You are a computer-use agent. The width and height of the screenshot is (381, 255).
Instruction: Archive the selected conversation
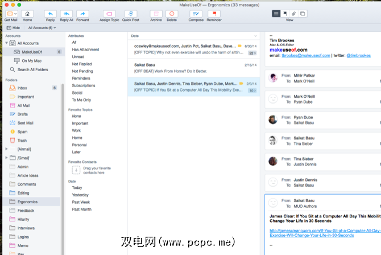[156, 14]
